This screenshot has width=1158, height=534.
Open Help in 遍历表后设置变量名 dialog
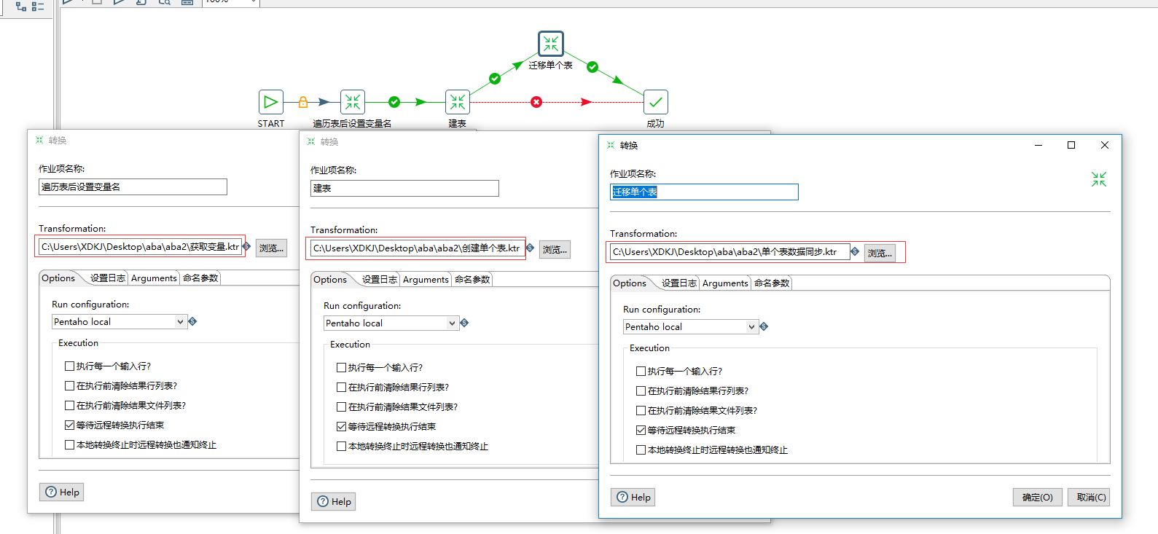coord(62,492)
